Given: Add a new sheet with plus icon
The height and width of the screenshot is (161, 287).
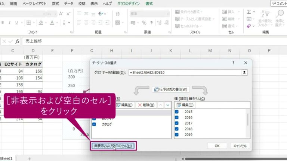Looking at the screenshot, I should (30, 159).
